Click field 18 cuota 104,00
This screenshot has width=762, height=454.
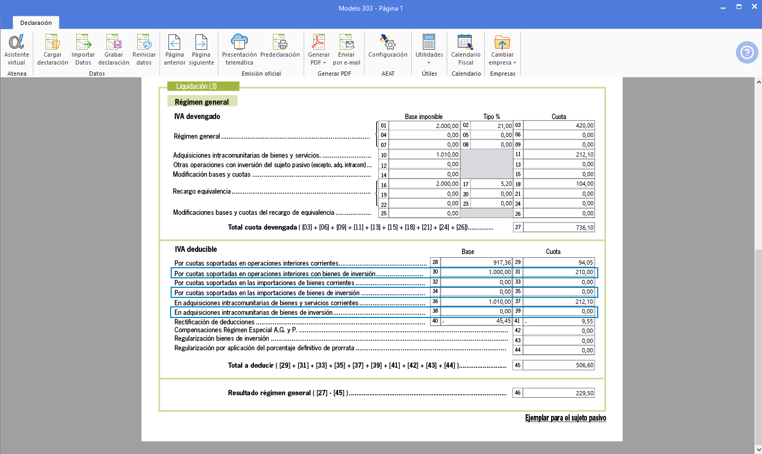click(x=559, y=184)
